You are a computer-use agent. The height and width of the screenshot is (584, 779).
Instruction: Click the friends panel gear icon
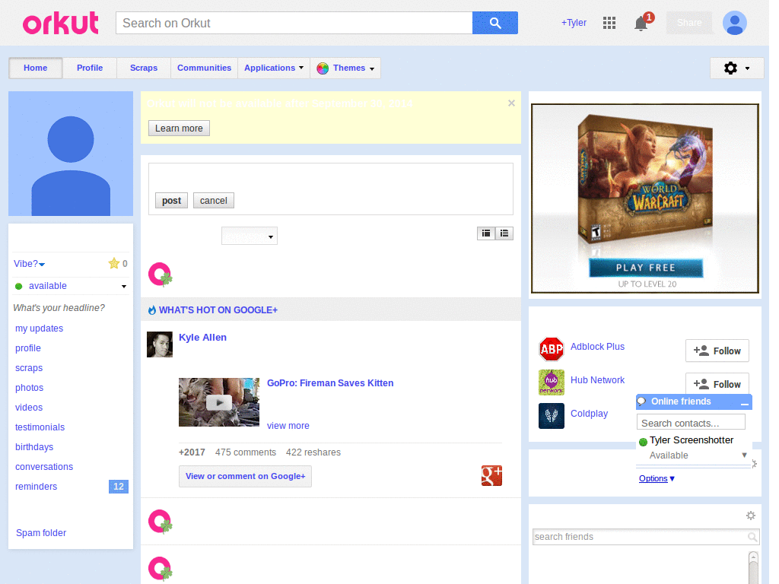751,516
